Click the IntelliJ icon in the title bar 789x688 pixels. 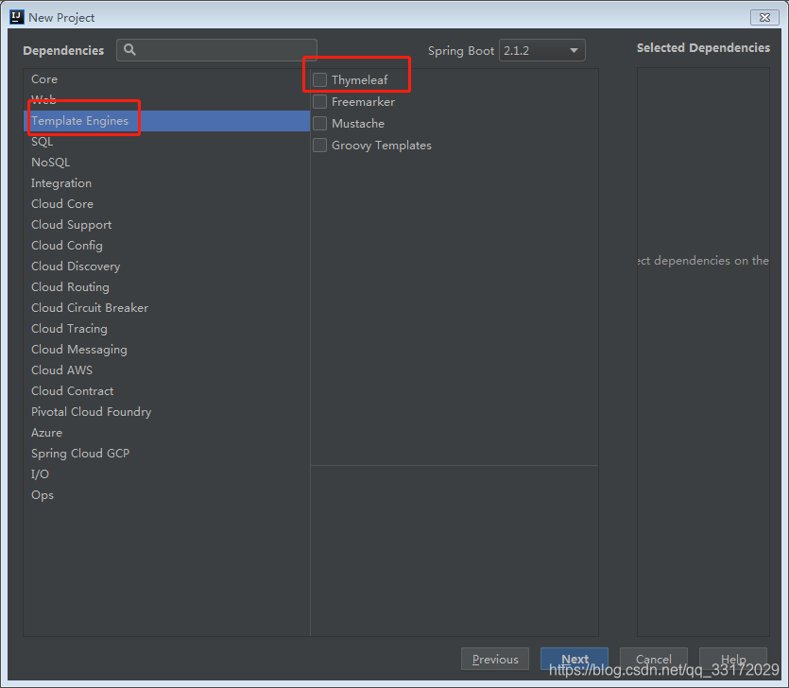coord(17,17)
